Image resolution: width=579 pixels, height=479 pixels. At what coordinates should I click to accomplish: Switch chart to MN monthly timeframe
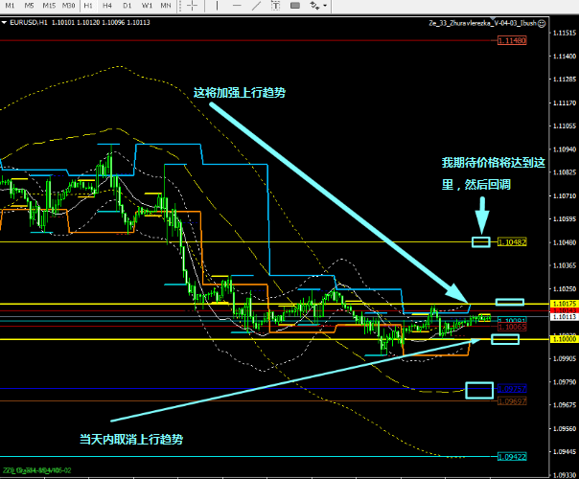click(x=167, y=6)
